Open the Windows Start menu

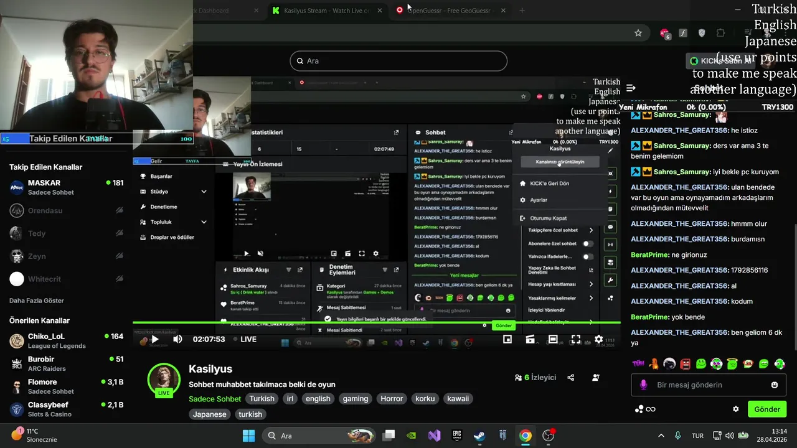[x=248, y=436]
